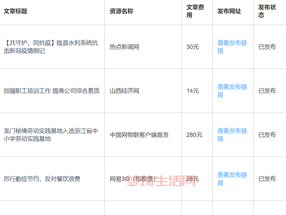The height and width of the screenshot is (215, 286).
Task: Click the 资源名称 column header
Action: pyautogui.click(x=121, y=11)
